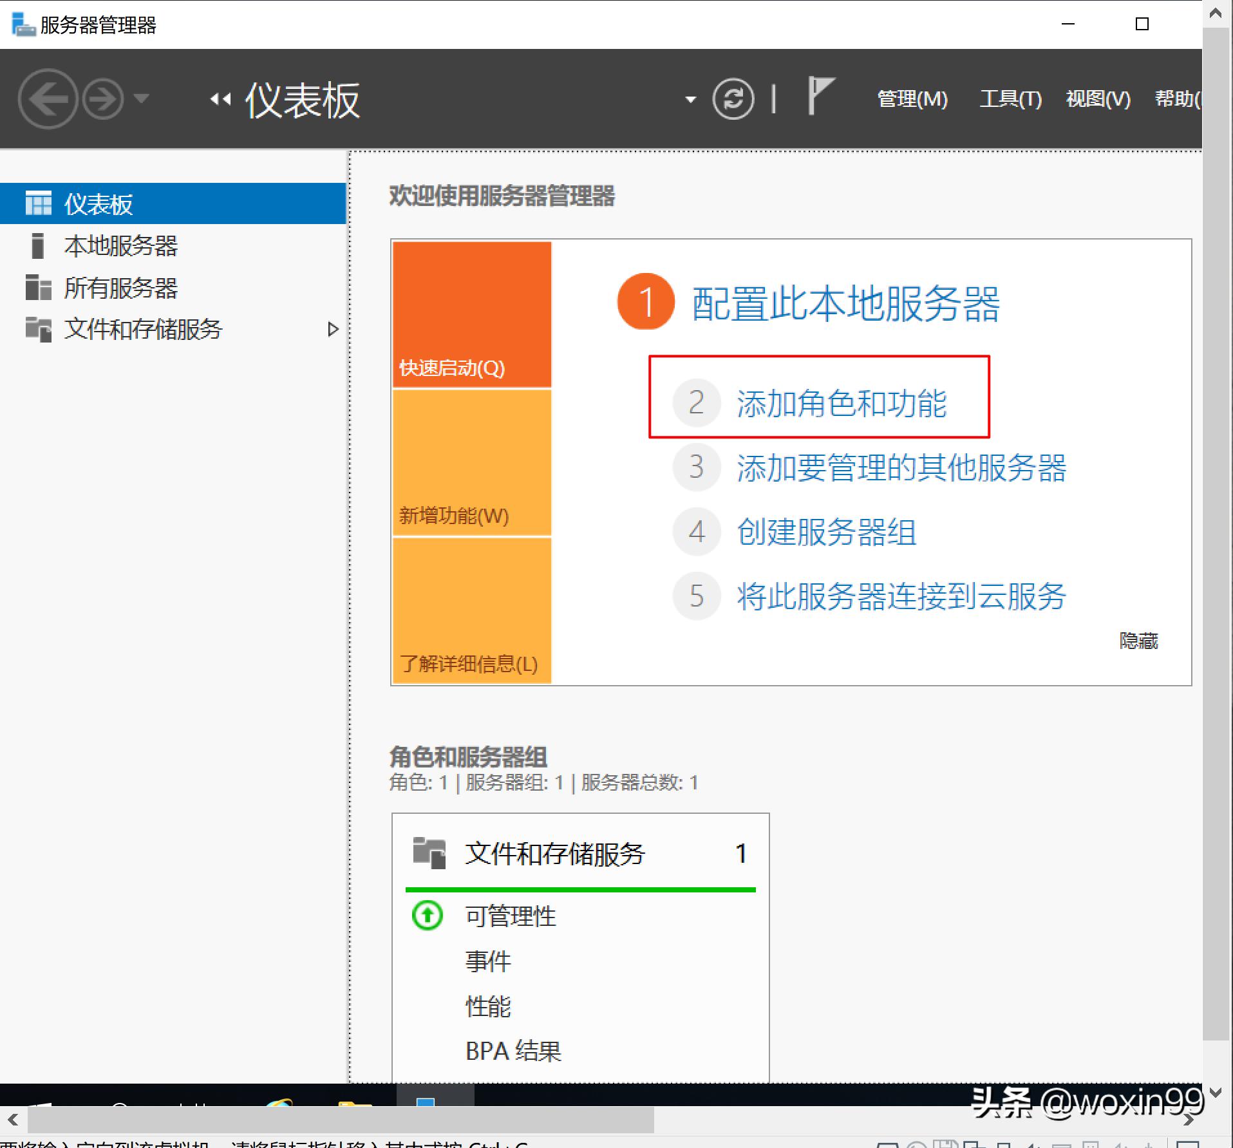
Task: Expand 文件和存储服务 with its sidebar arrow
Action: [334, 329]
